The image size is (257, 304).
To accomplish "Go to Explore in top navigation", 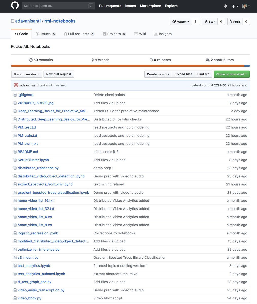I will click(x=171, y=6).
